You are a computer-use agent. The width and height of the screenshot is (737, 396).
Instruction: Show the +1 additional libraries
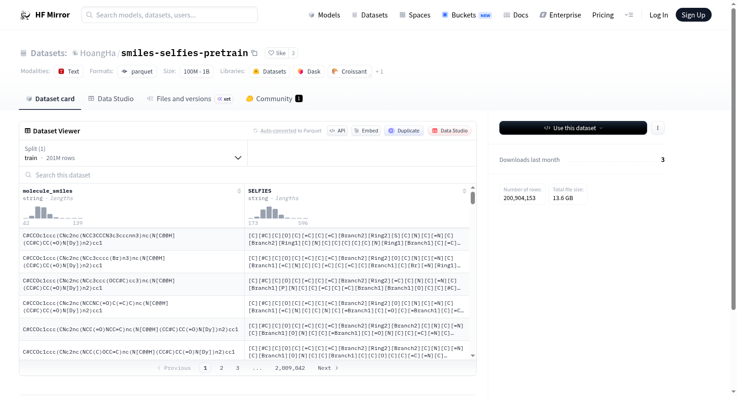380,71
